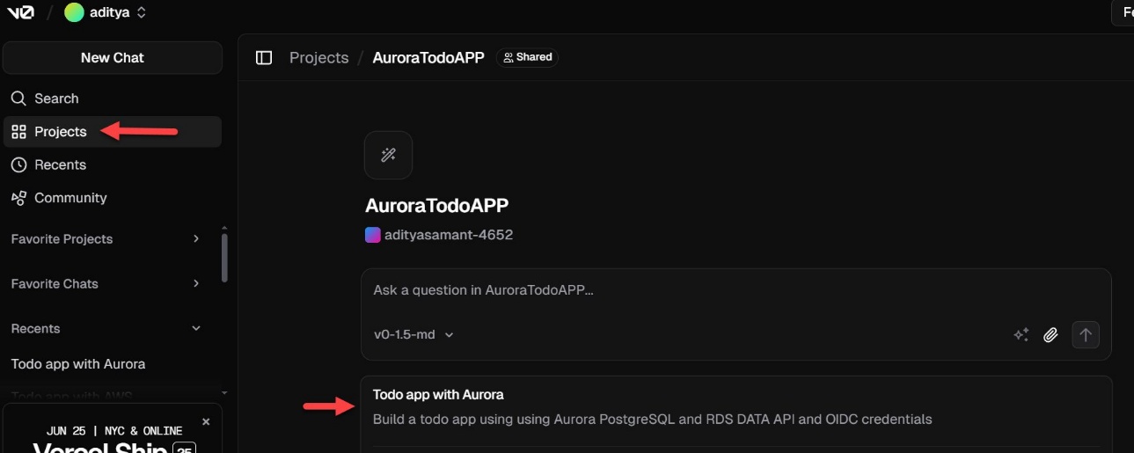The image size is (1134, 453).
Task: Start a New Chat
Action: point(113,57)
